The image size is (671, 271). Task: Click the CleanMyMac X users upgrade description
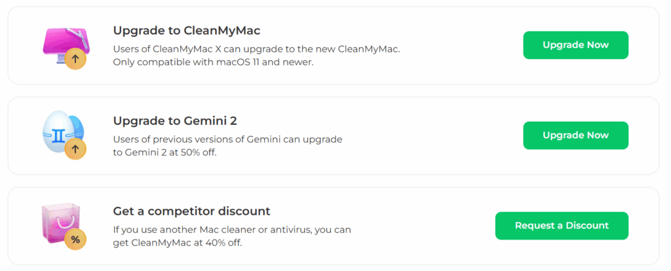tap(256, 49)
